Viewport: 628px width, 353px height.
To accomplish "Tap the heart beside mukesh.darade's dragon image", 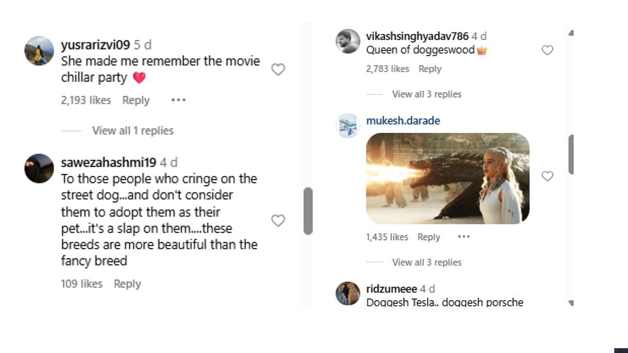I will 547,176.
